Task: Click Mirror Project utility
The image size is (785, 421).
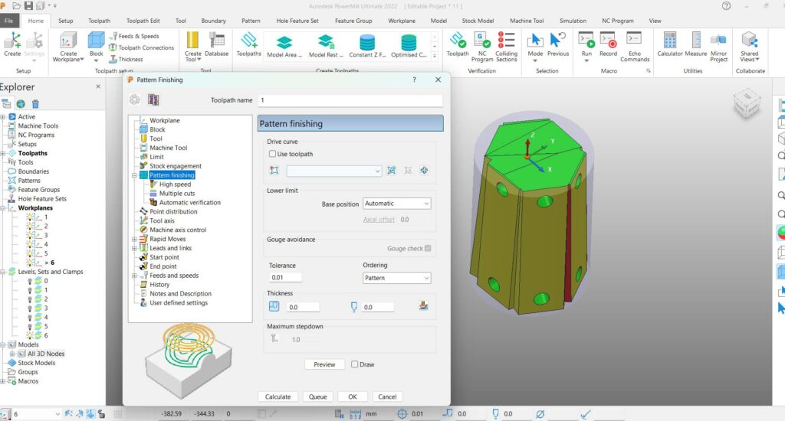Action: [718, 47]
